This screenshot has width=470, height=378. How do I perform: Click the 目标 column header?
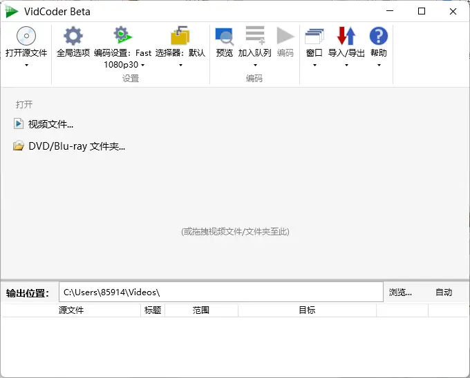307,310
